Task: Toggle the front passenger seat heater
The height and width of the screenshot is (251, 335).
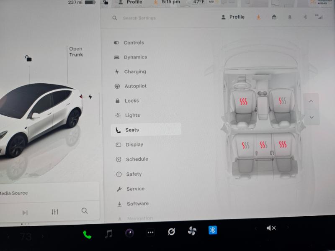Action: tap(283, 101)
